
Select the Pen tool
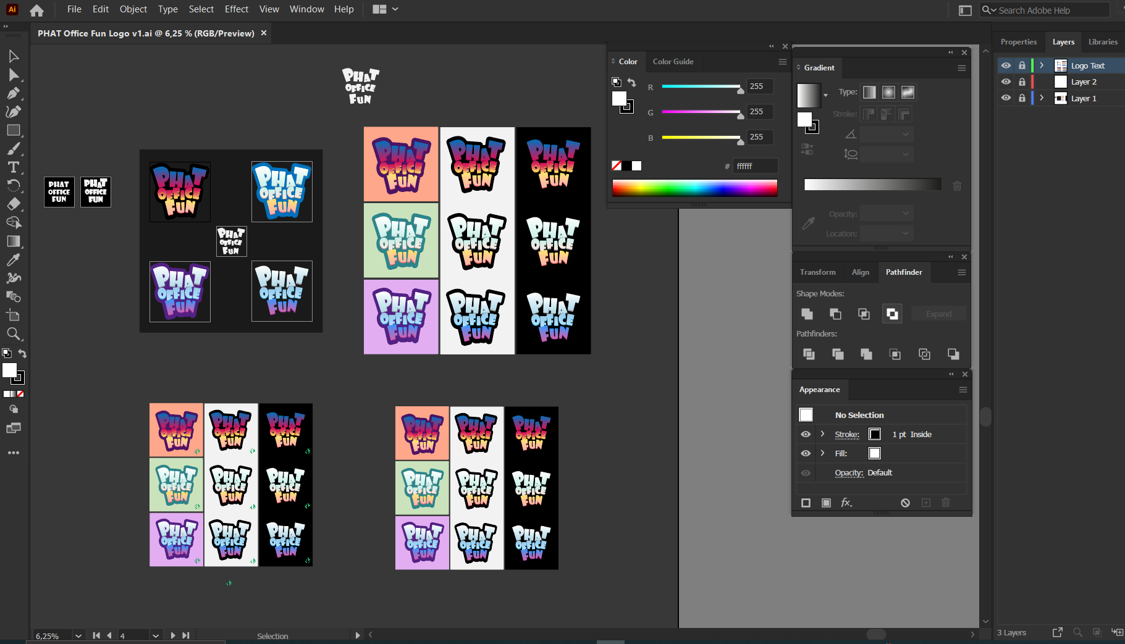point(14,93)
